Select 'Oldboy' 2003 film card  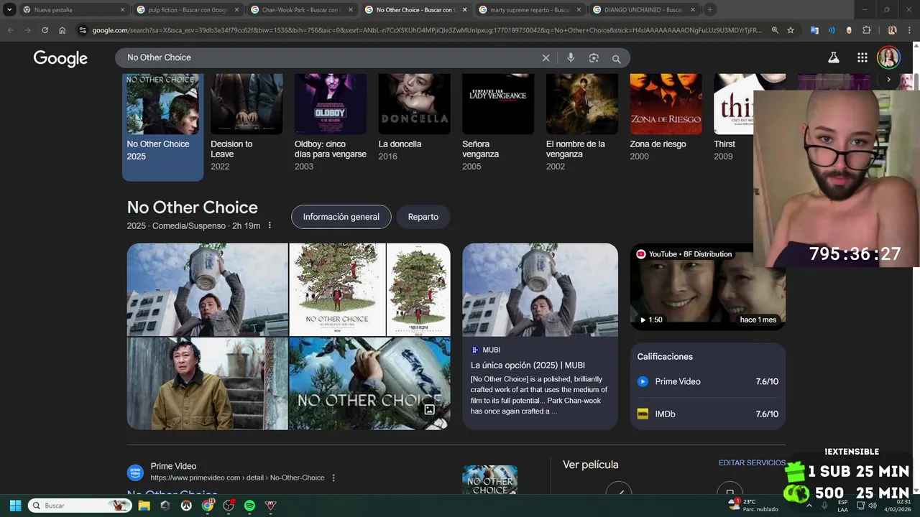[331, 122]
